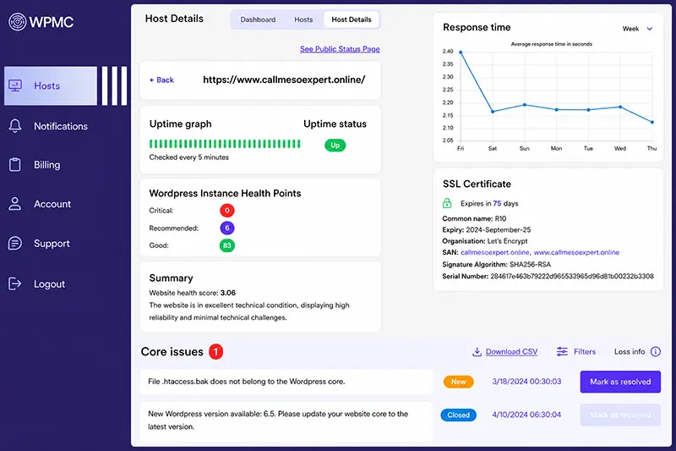
Task: Select Hosts in the sidebar menu
Action: 51,85
